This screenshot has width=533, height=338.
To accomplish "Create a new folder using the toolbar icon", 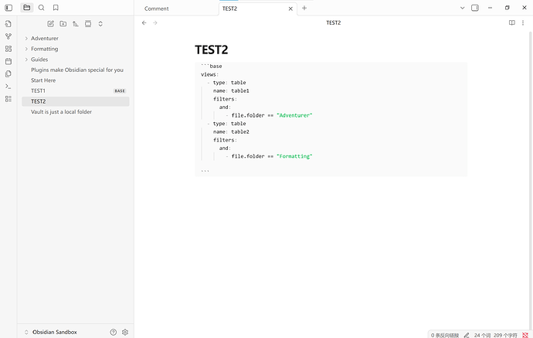I will click(63, 24).
